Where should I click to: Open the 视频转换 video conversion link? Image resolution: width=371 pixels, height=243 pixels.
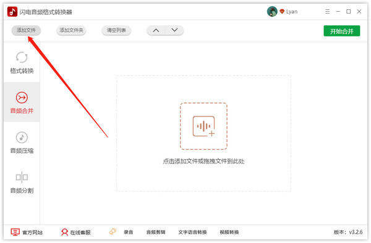(x=229, y=232)
